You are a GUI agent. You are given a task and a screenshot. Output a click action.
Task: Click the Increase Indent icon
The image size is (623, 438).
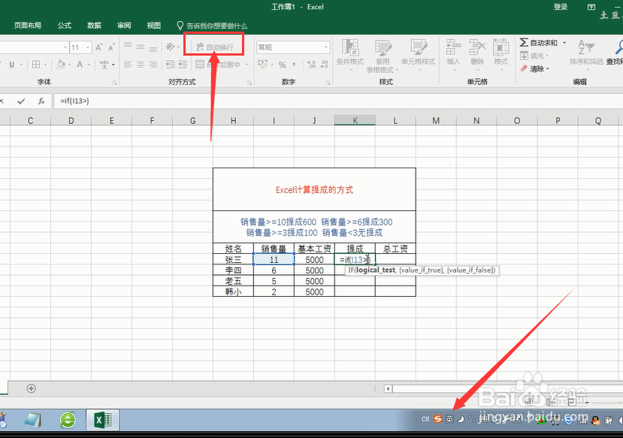pos(183,65)
